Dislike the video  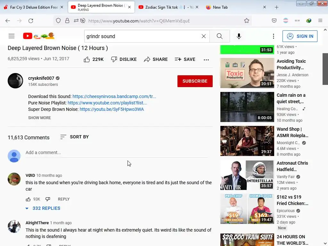124,59
